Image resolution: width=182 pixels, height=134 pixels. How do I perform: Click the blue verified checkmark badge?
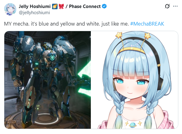click(104, 6)
